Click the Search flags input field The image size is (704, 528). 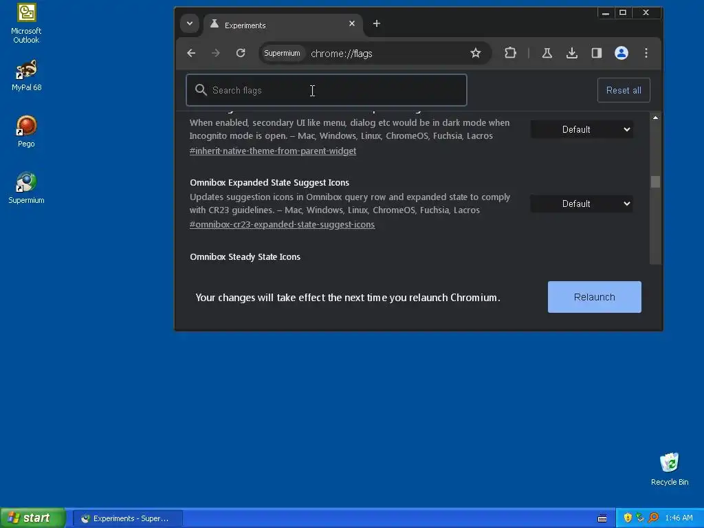click(x=327, y=90)
